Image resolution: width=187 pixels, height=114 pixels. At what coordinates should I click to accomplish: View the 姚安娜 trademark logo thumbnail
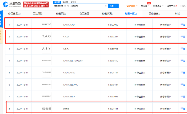47,108
